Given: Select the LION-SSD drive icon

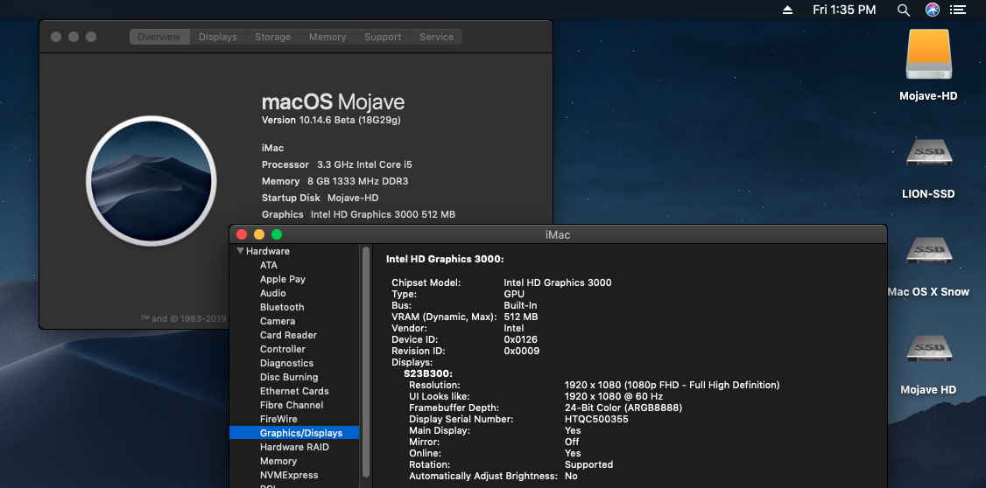Looking at the screenshot, I should click(x=929, y=153).
